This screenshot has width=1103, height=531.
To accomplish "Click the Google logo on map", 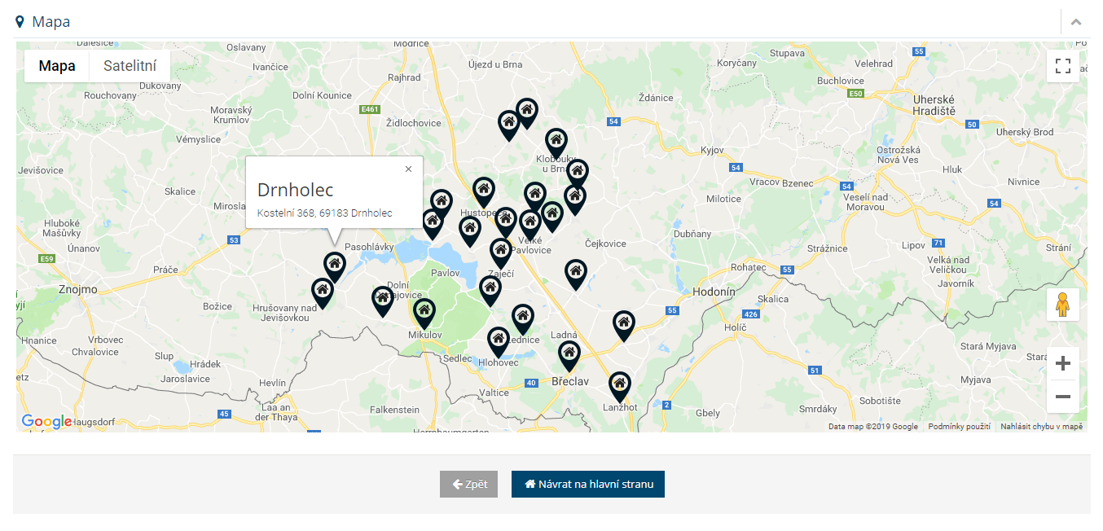I will coord(46,421).
